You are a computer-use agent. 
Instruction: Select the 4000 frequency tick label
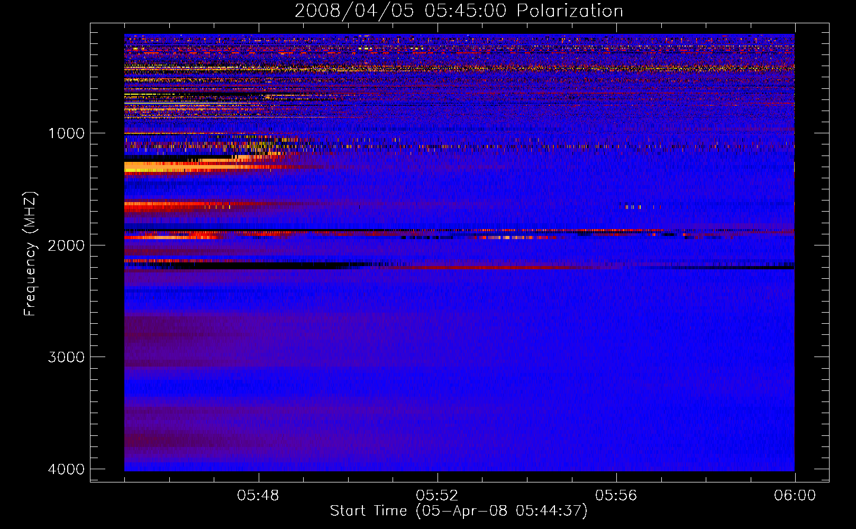[x=66, y=469]
